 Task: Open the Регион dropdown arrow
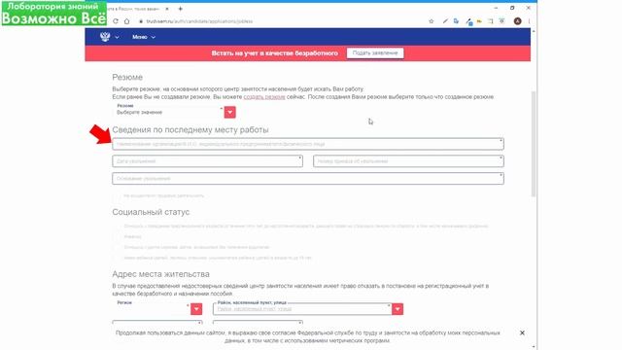[196, 309]
